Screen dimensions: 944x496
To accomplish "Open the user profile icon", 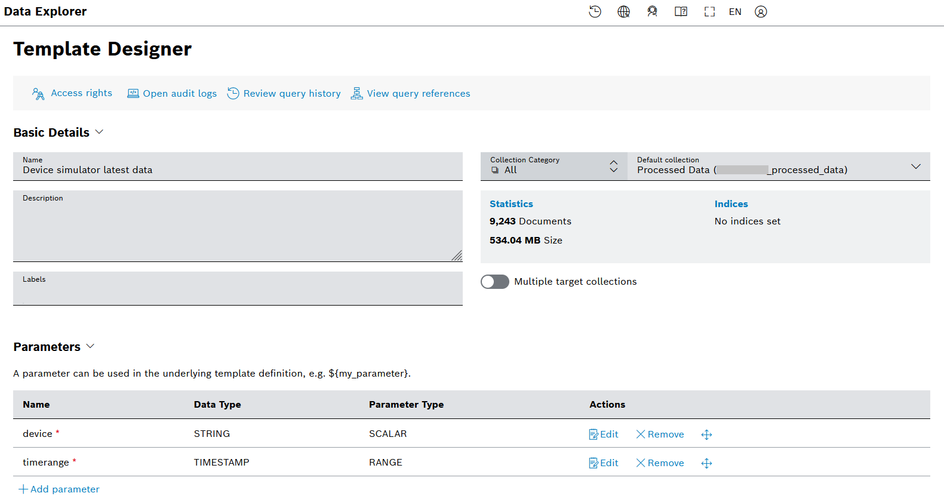I will coord(761,12).
